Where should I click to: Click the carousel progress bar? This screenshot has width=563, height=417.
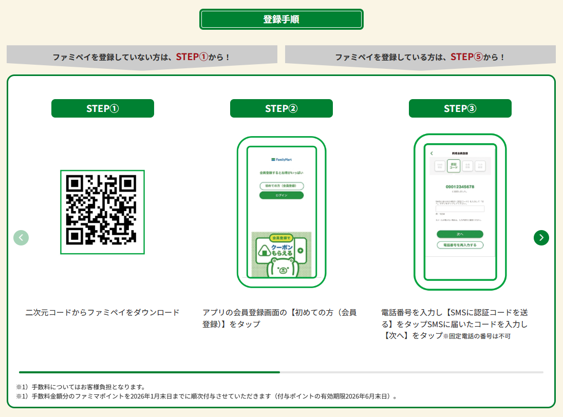point(281,372)
